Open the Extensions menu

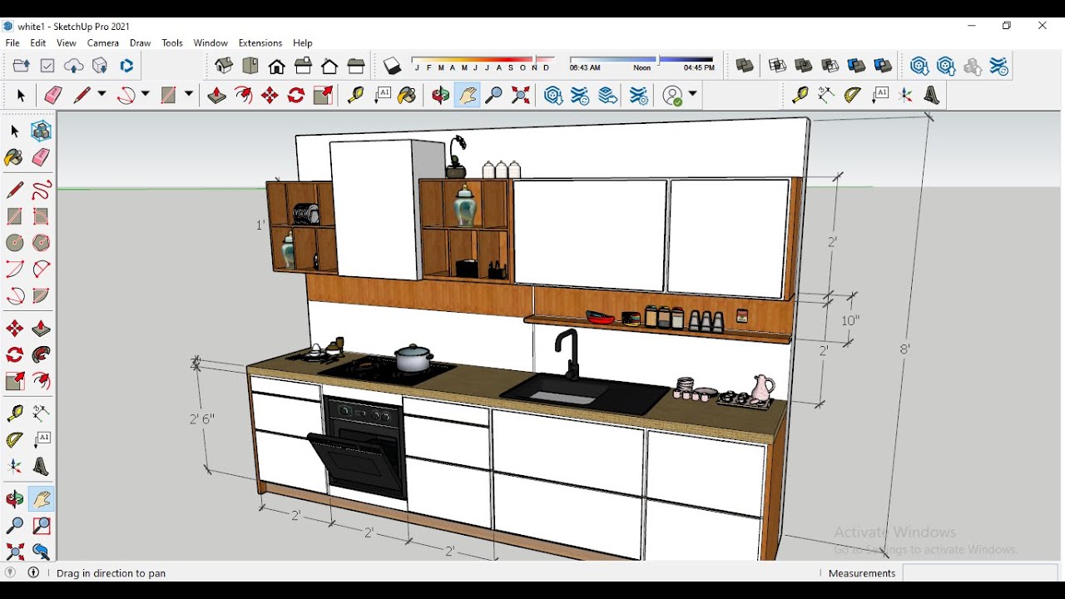tap(260, 43)
